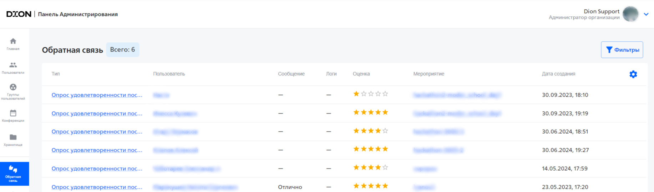
Task: Click the Дата создания column header
Action: pos(559,74)
